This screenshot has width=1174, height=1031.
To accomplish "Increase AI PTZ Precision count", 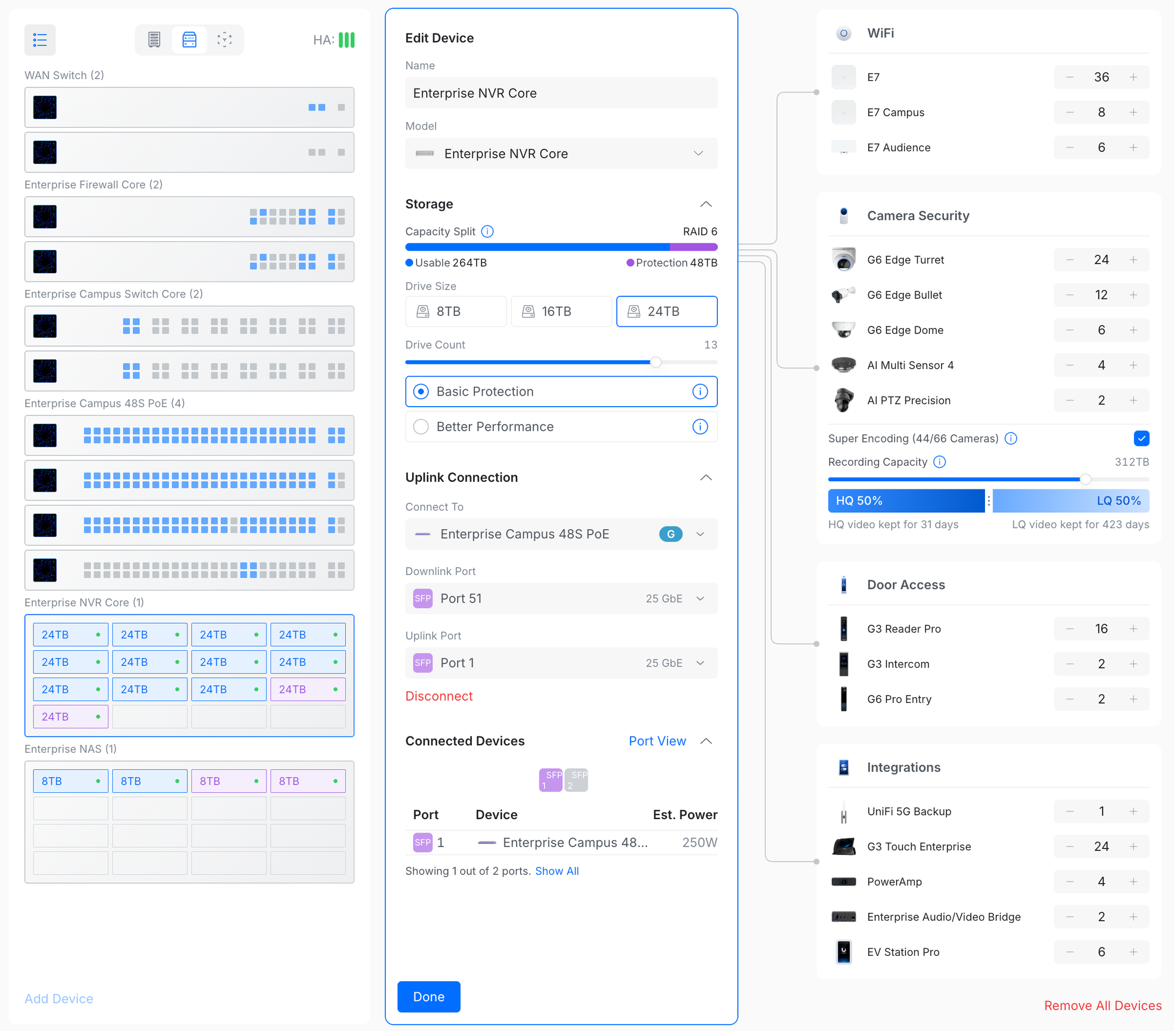I will 1133,401.
